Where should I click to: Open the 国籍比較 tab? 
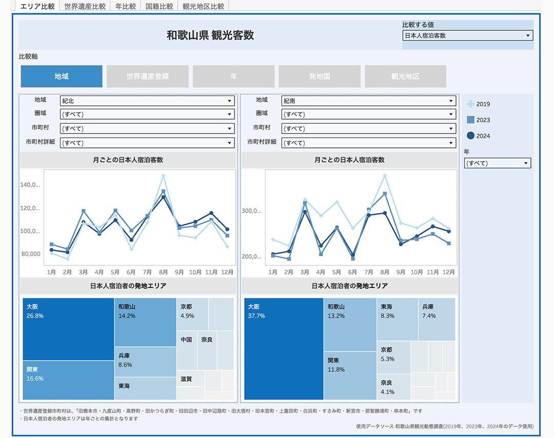(x=159, y=6)
